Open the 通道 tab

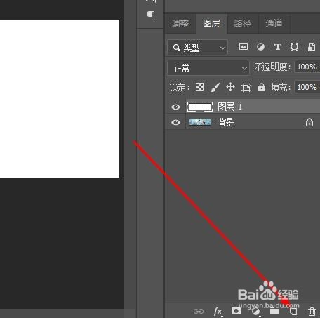pos(274,24)
